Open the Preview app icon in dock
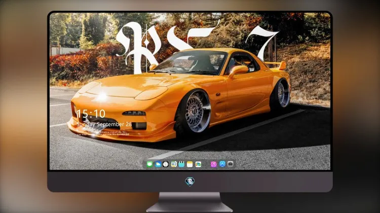The width and height of the screenshot is (380, 213). (174, 164)
